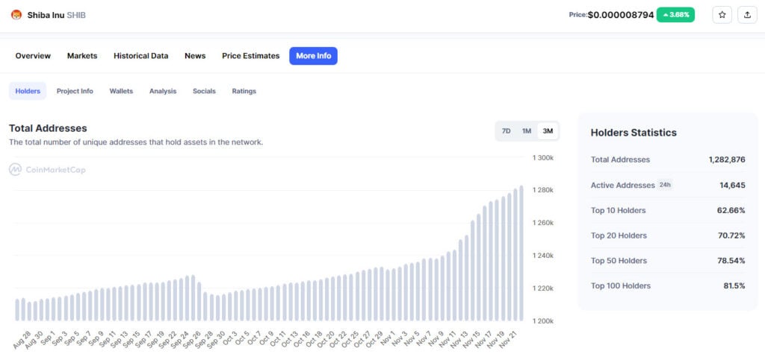Click the Top 10 Holders 62.66% value
Image resolution: width=765 pixels, height=354 pixels.
click(731, 210)
